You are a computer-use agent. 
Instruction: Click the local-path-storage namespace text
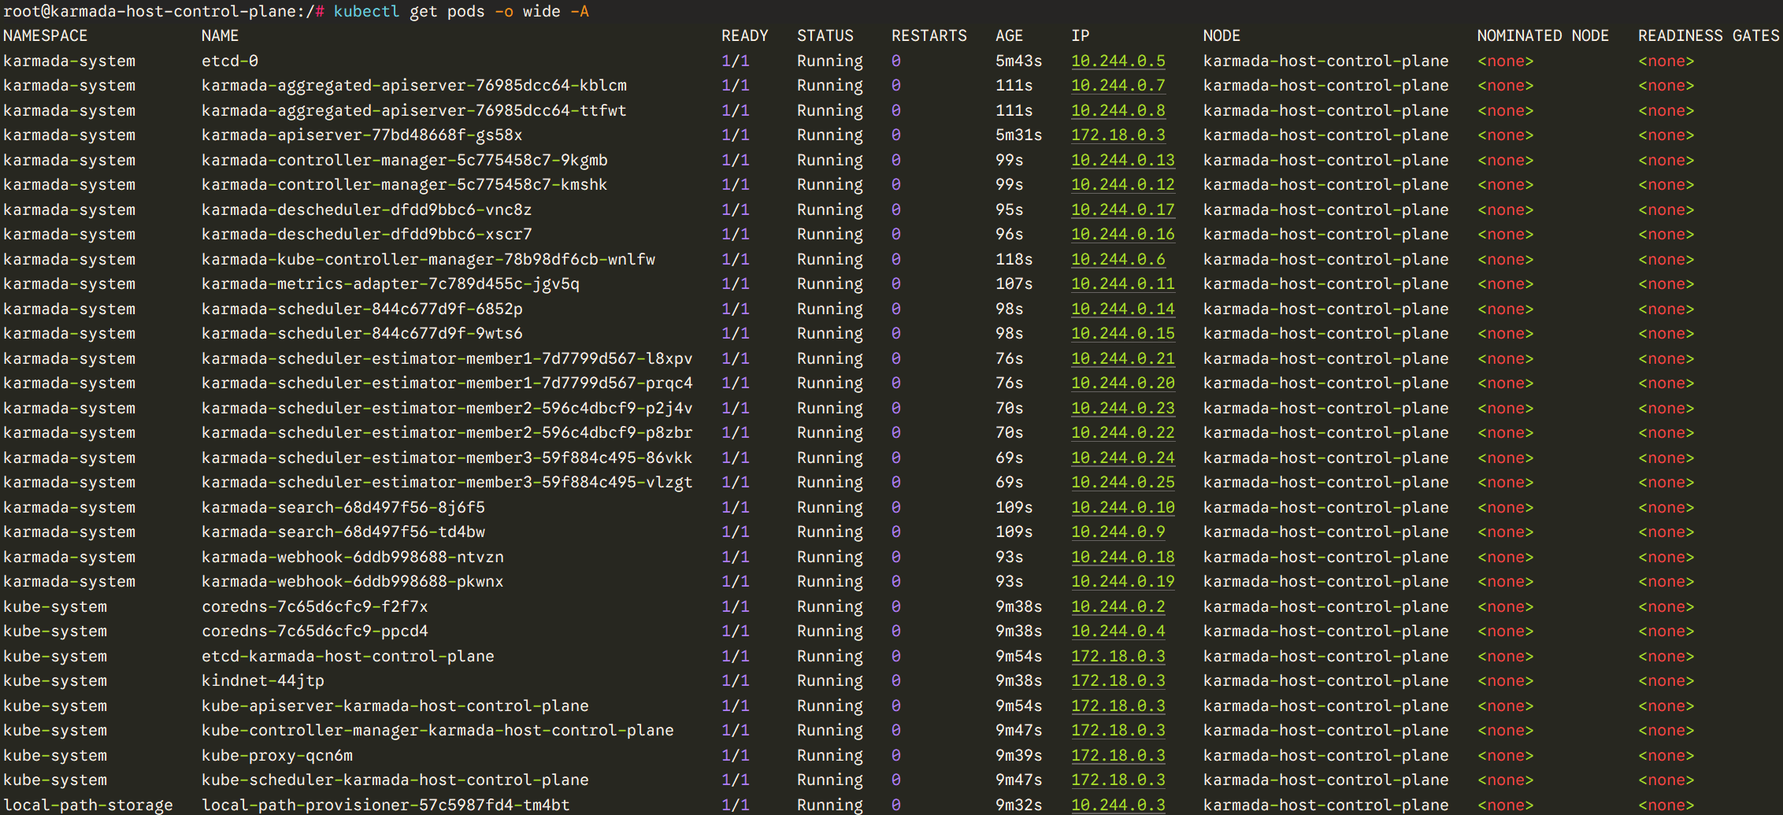[x=87, y=805]
